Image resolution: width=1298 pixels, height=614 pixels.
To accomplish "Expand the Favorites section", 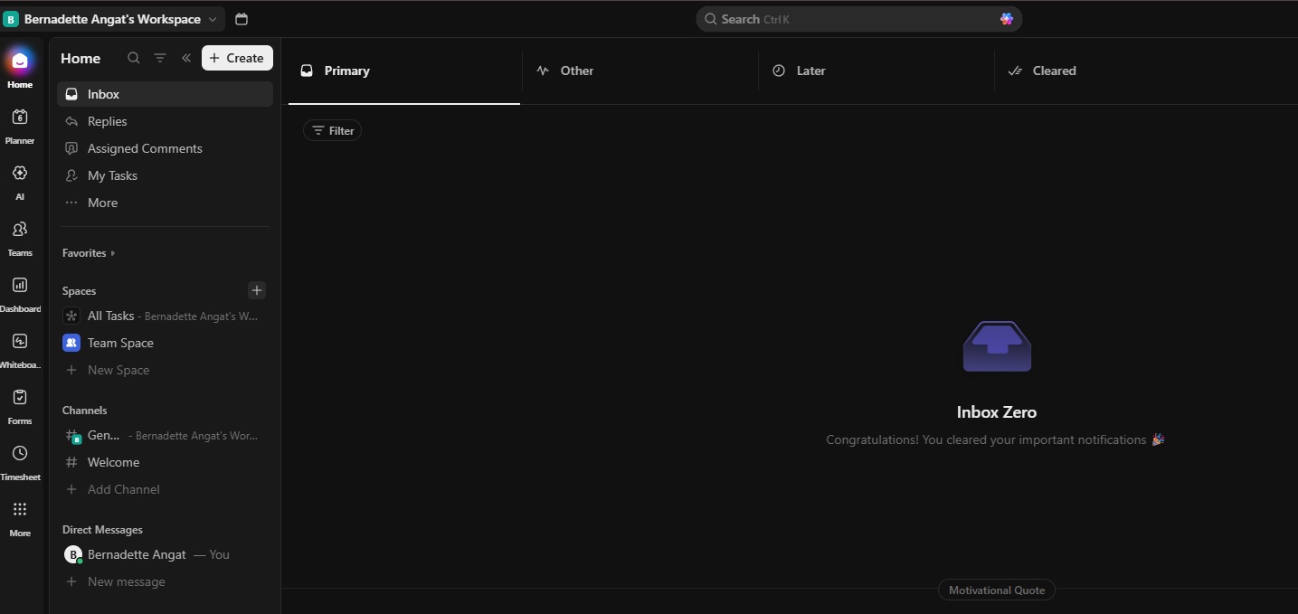I will (x=89, y=253).
